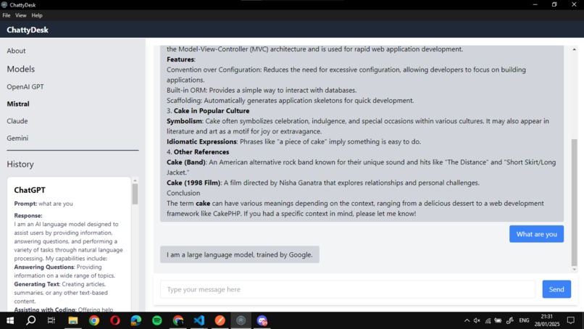
Task: Click 'Answering Questions' in history response
Action: [x=44, y=267]
